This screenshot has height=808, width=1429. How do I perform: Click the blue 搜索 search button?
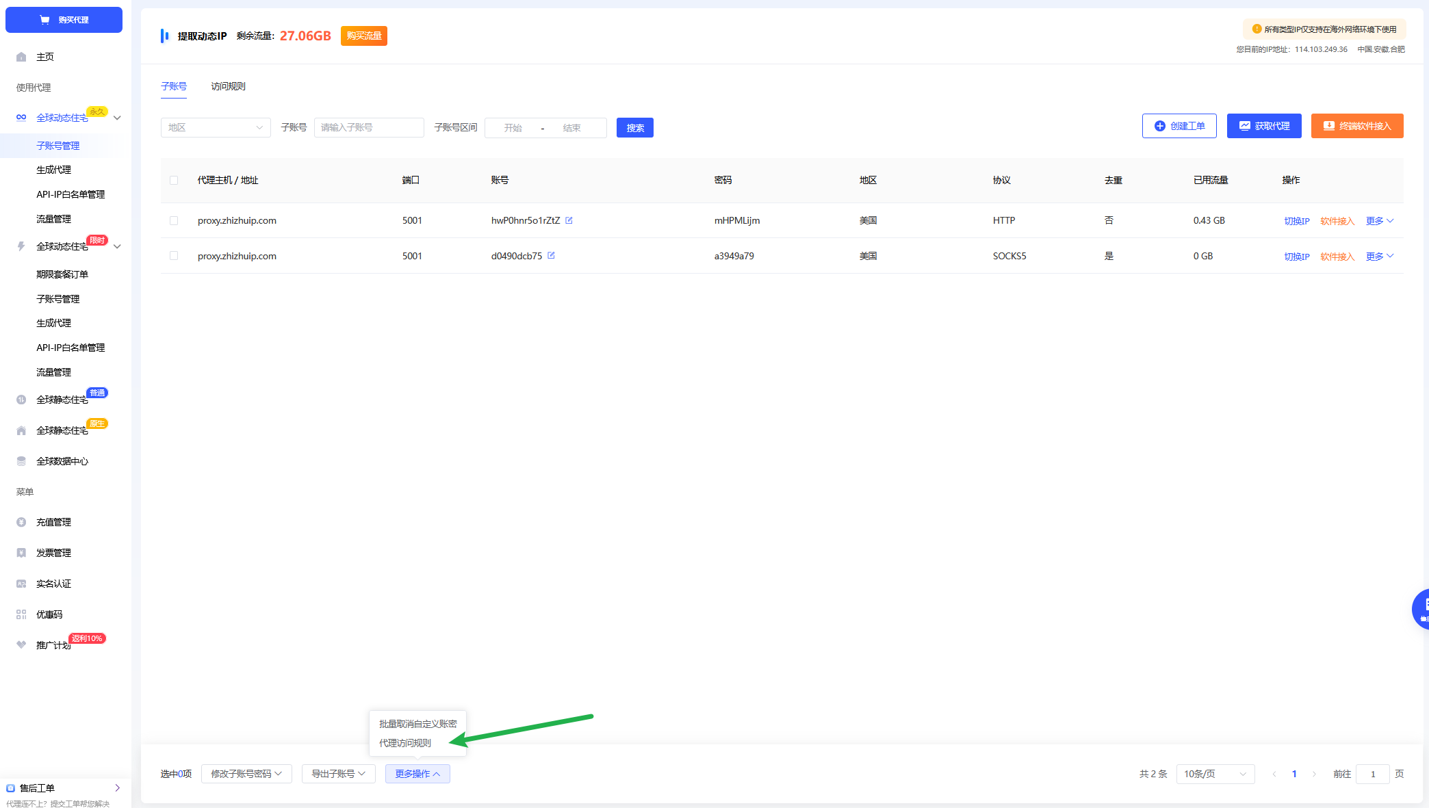[634, 128]
